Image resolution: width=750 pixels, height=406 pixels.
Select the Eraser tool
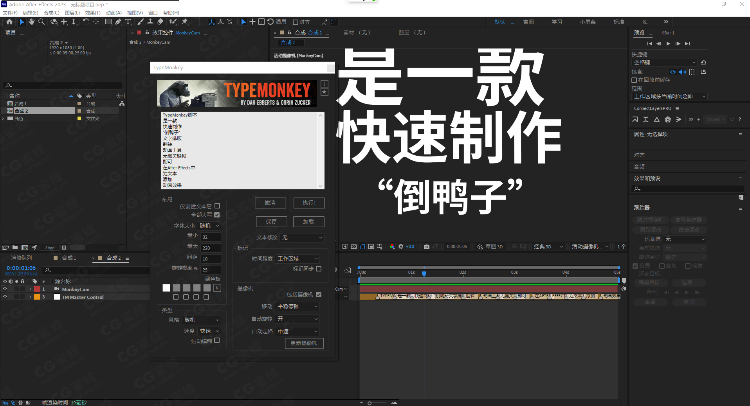click(160, 22)
